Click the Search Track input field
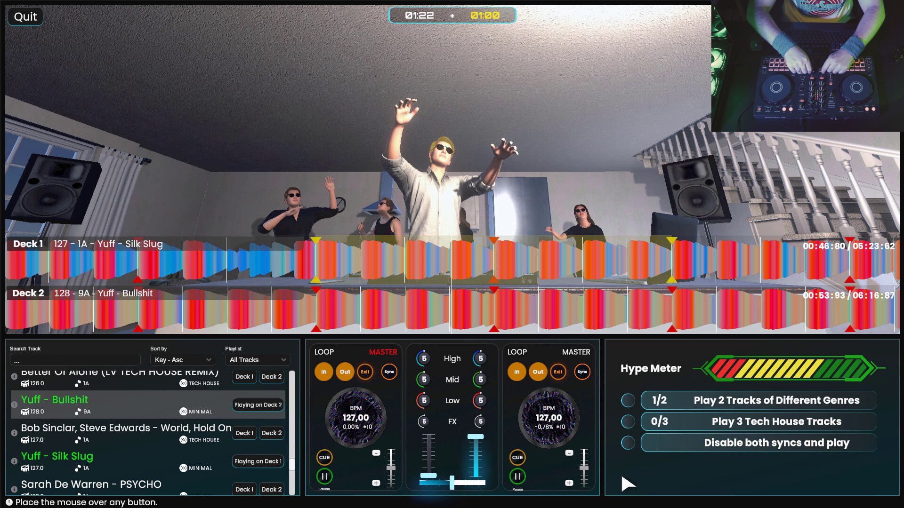904x508 pixels. coord(75,359)
